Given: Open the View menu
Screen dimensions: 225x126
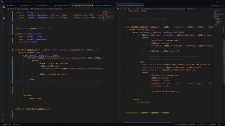Looking at the screenshot, I should click(x=23, y=2).
